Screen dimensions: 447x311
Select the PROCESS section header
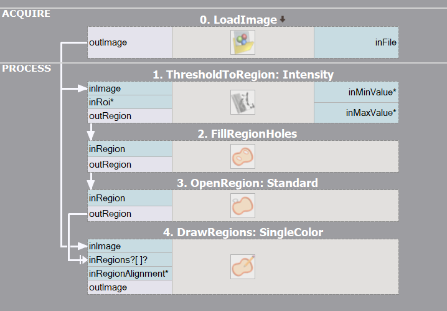tap(27, 68)
